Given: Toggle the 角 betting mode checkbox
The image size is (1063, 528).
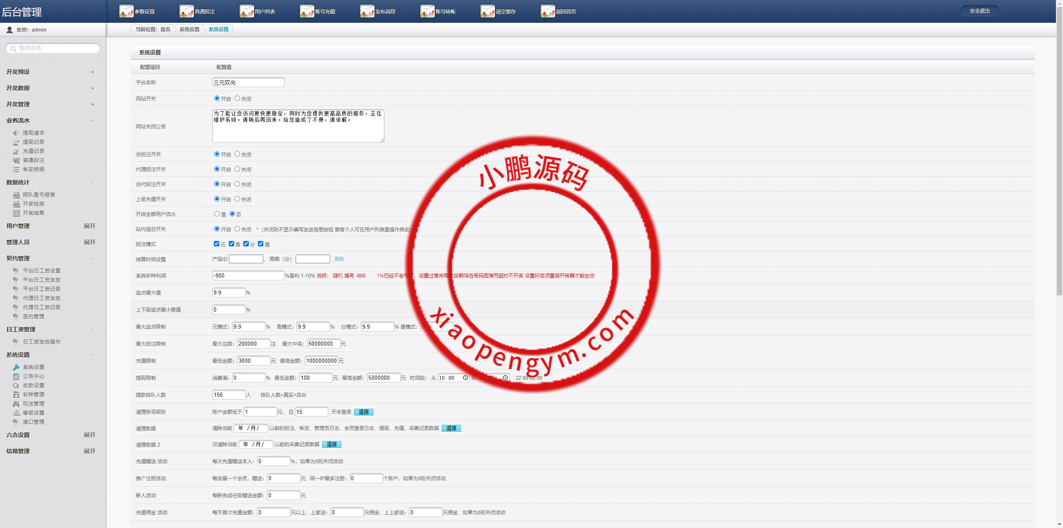Looking at the screenshot, I should tap(231, 244).
